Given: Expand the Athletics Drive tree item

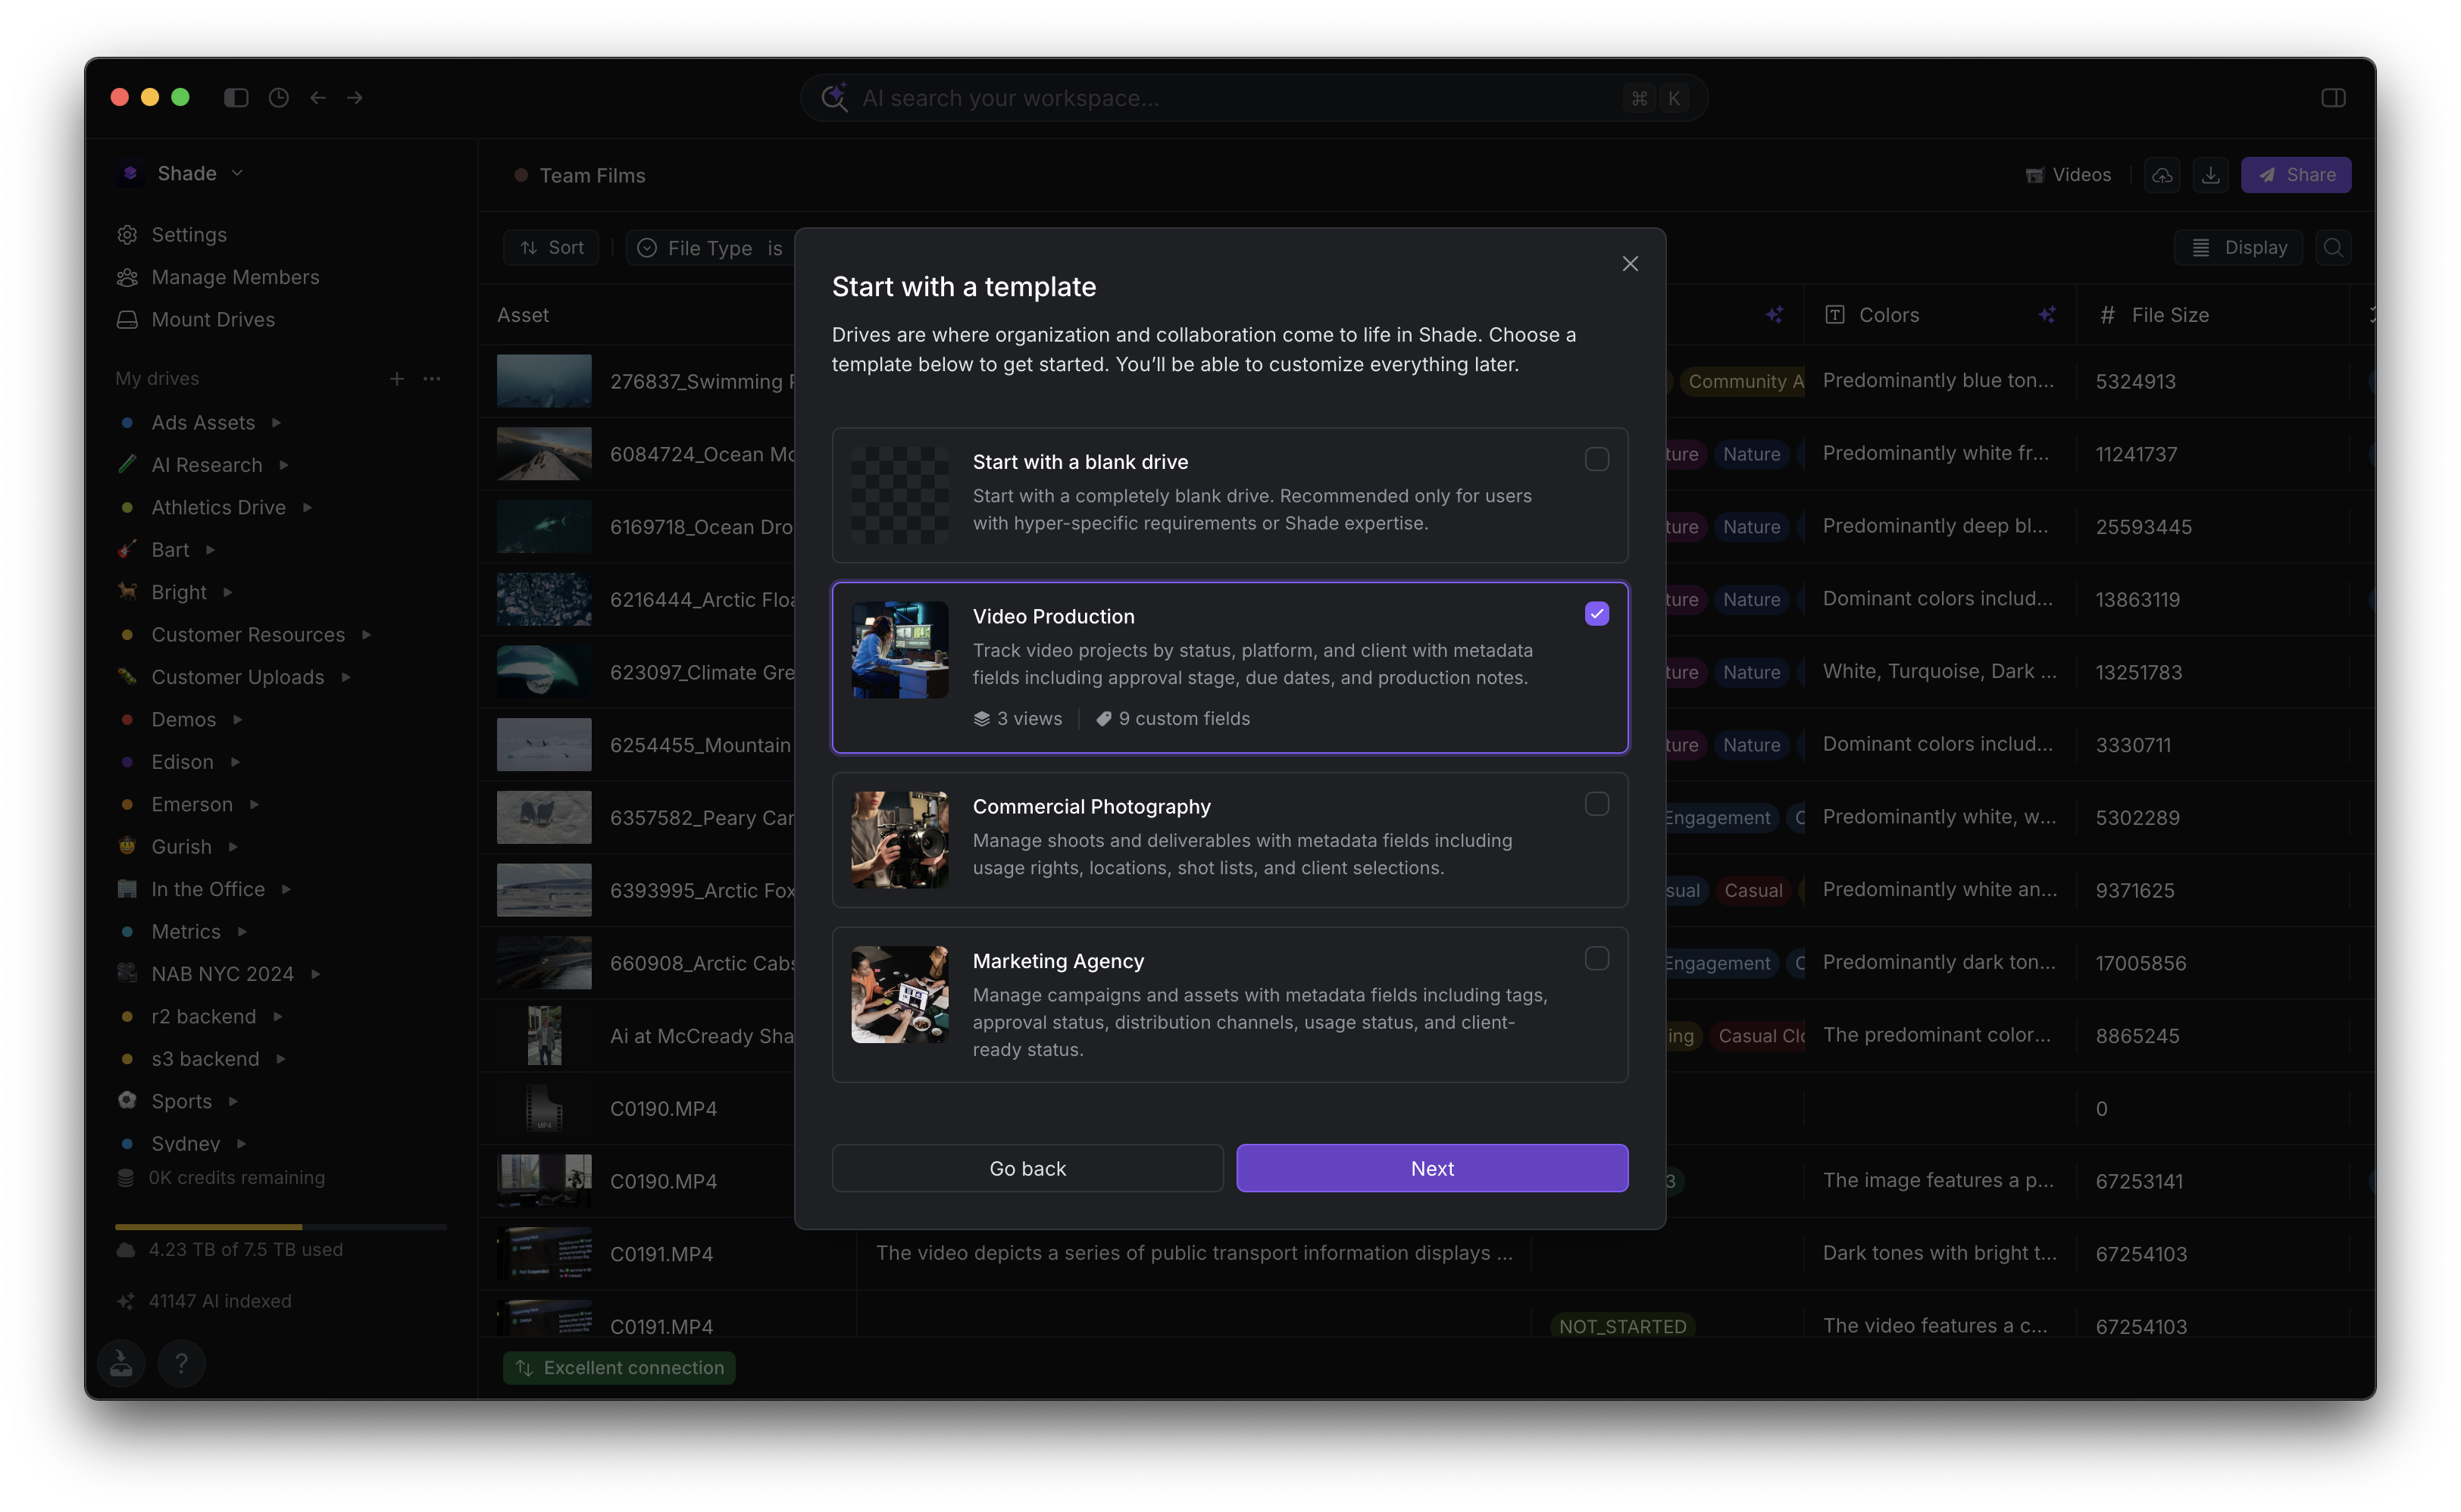Looking at the screenshot, I should coord(307,508).
